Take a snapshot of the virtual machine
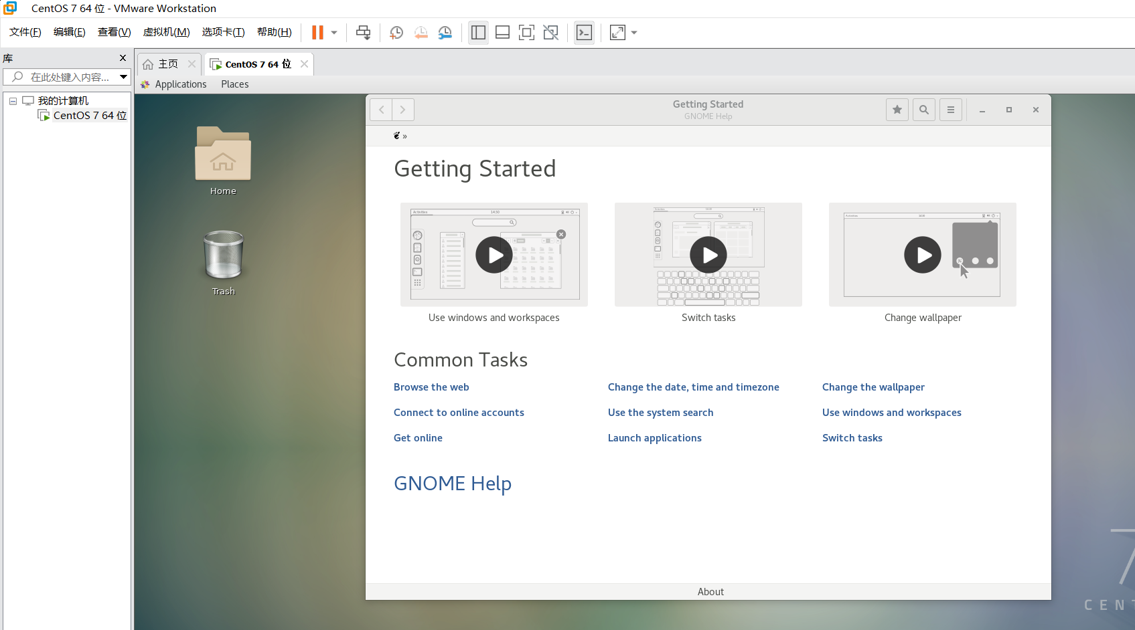This screenshot has width=1135, height=630. 396,33
